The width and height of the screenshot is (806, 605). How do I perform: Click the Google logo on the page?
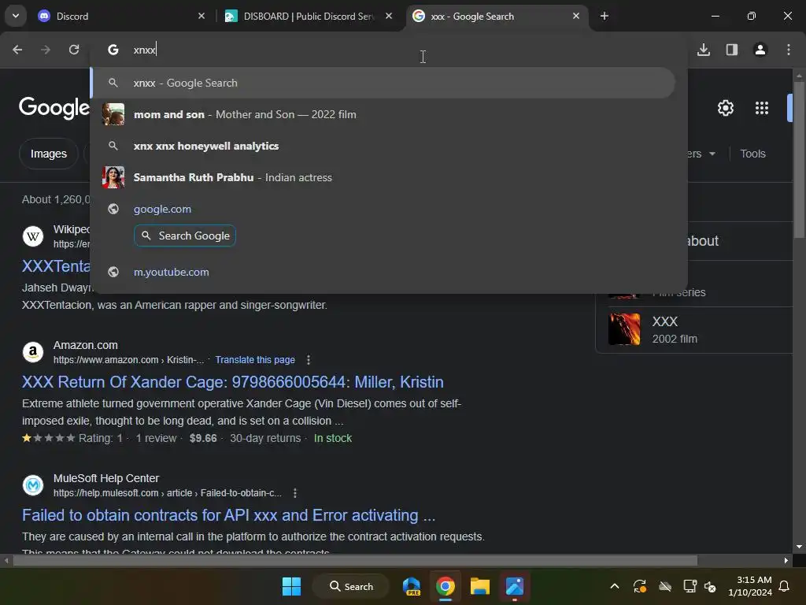[54, 108]
